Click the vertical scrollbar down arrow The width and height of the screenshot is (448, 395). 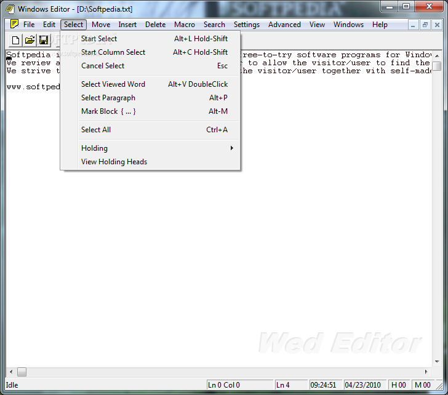(x=437, y=362)
